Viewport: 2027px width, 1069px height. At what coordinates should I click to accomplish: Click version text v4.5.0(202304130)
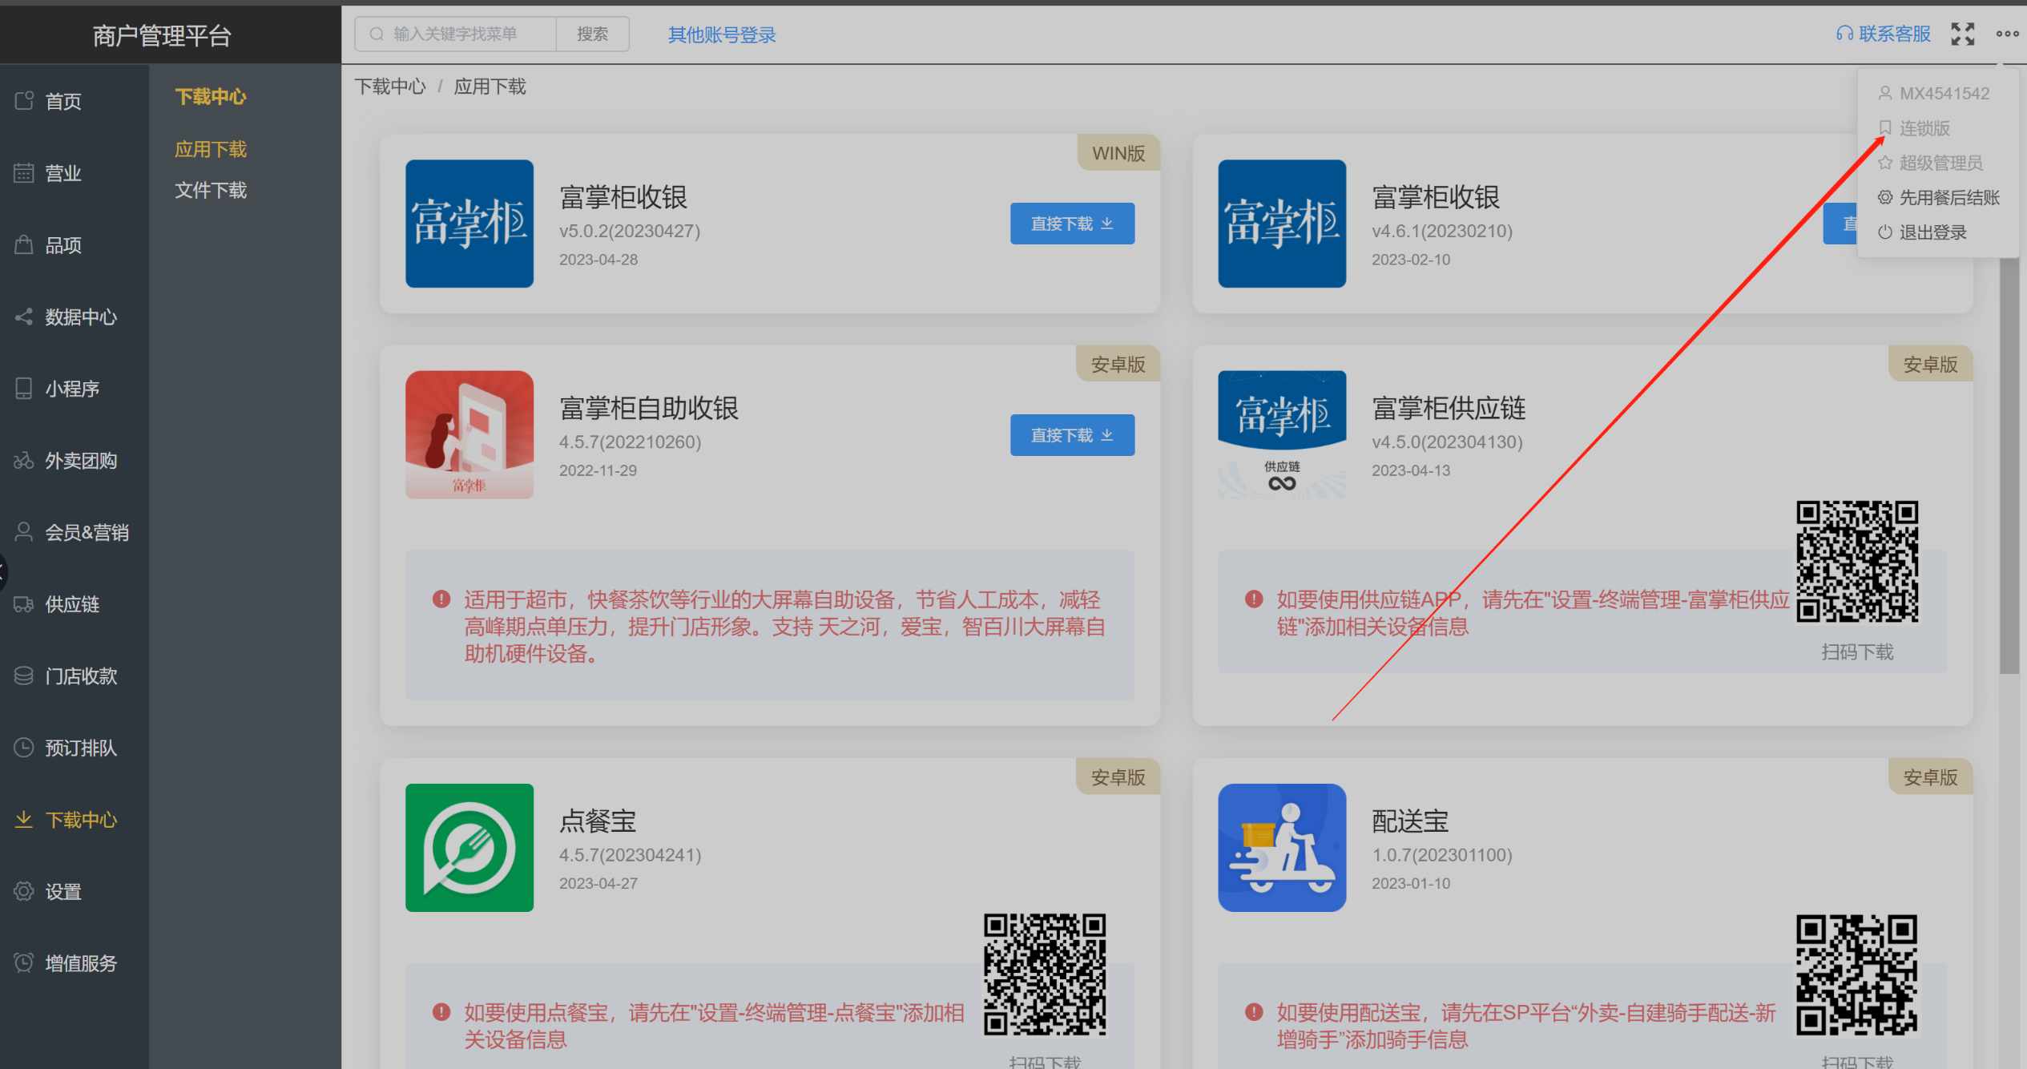(1447, 442)
